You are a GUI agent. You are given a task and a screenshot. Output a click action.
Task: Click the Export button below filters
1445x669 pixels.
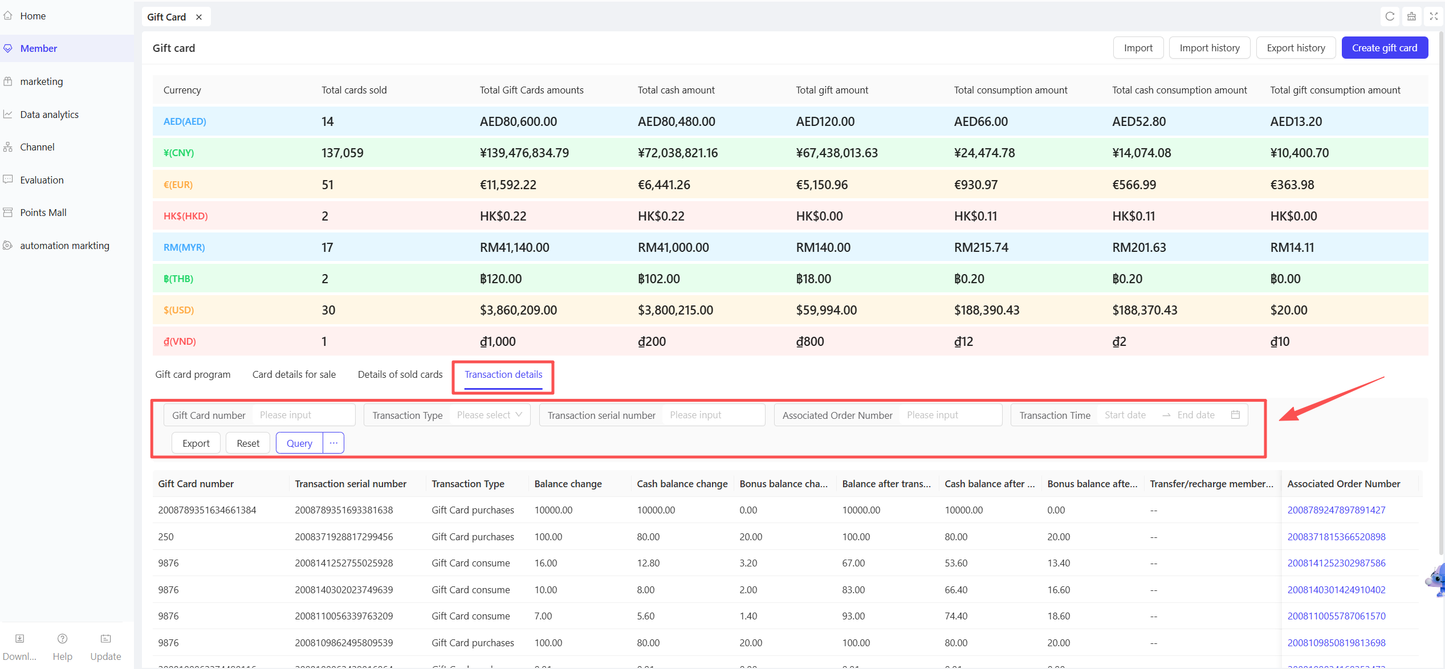pos(196,443)
